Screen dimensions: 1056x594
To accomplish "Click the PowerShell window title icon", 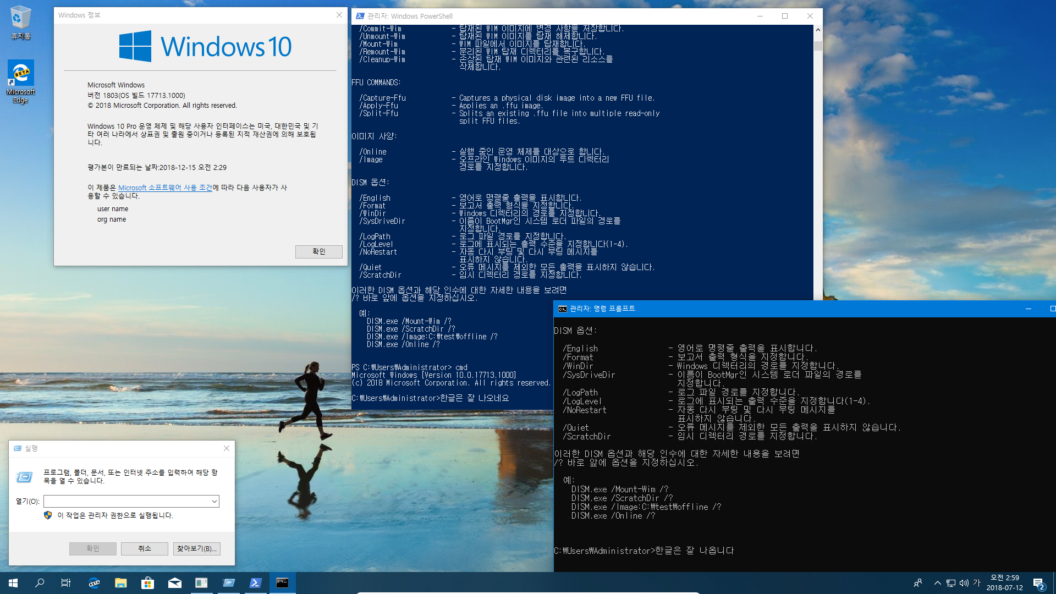I will 360,16.
